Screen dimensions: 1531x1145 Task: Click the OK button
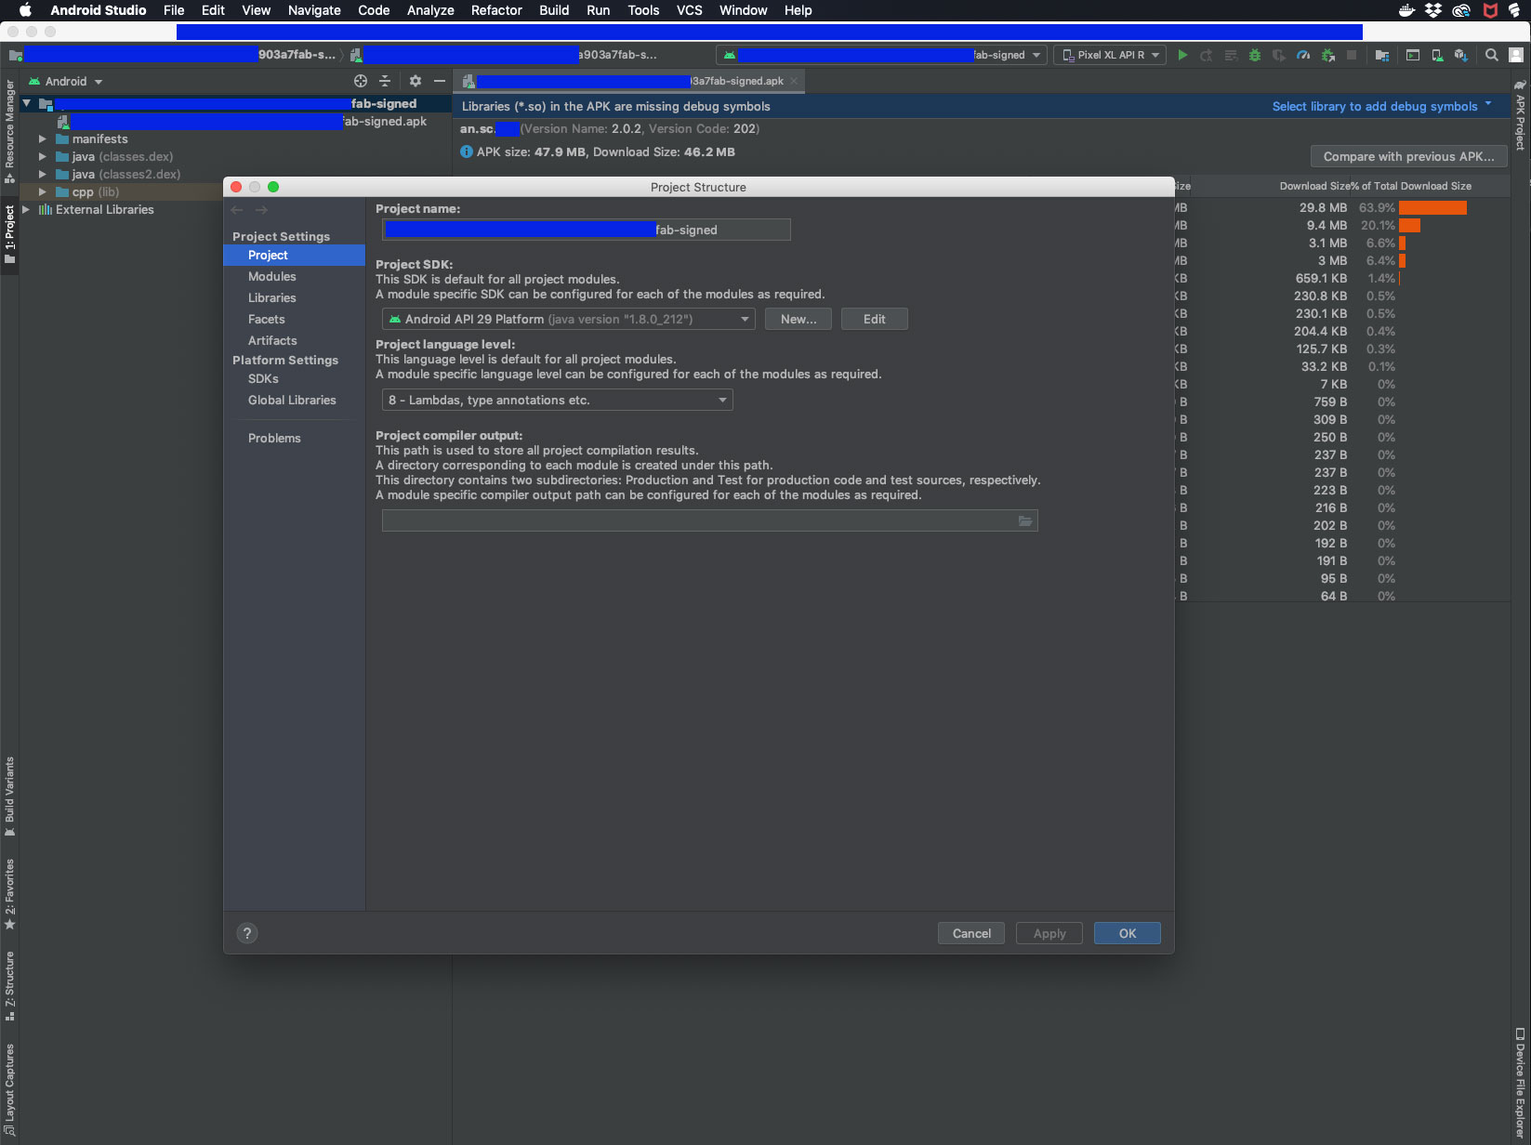pyautogui.click(x=1128, y=933)
